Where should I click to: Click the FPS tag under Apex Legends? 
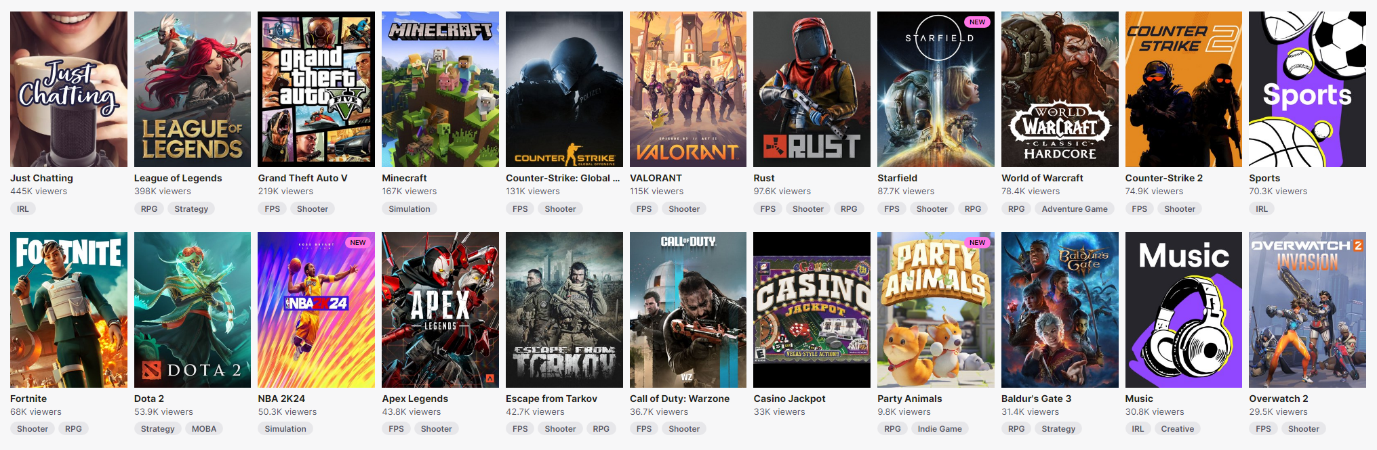pos(397,429)
